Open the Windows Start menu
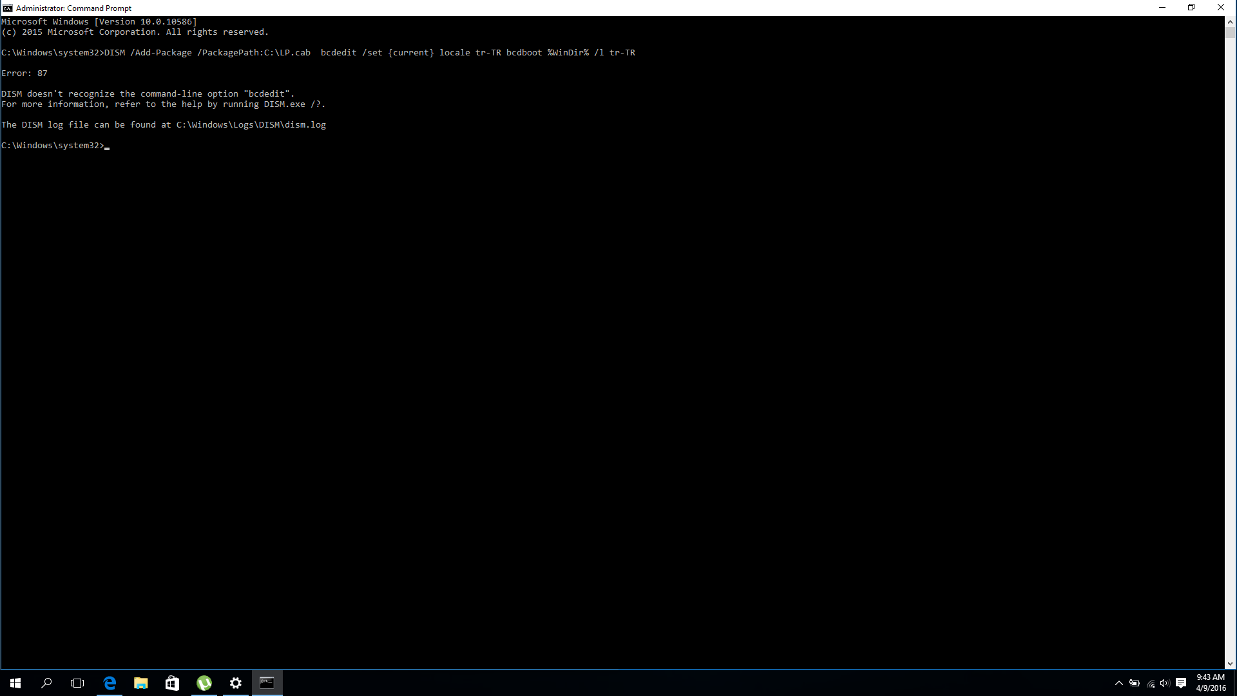This screenshot has height=696, width=1237. (15, 683)
